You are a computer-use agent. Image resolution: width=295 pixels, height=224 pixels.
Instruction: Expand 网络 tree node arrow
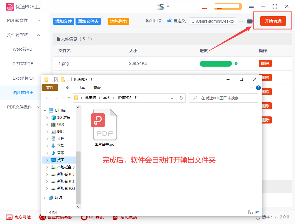coord(45,198)
